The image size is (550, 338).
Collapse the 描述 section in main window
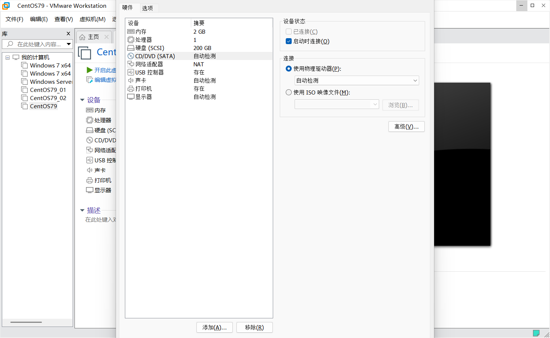[x=82, y=211]
